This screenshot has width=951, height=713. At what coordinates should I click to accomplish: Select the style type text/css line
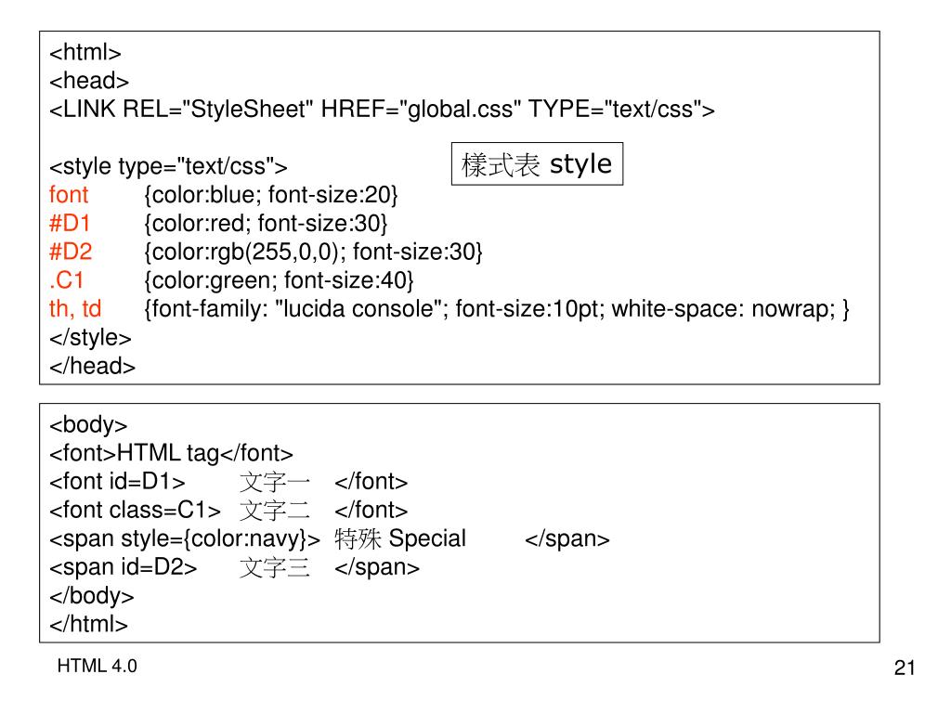(x=169, y=166)
